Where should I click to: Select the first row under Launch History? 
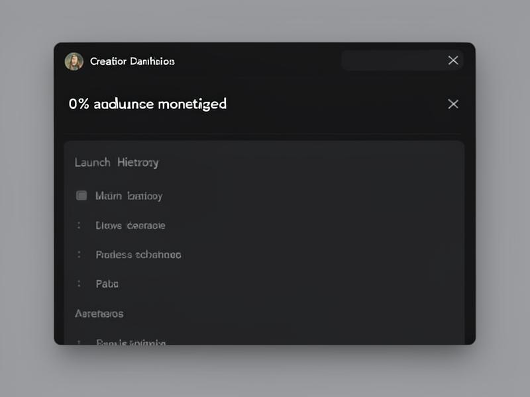click(x=129, y=196)
